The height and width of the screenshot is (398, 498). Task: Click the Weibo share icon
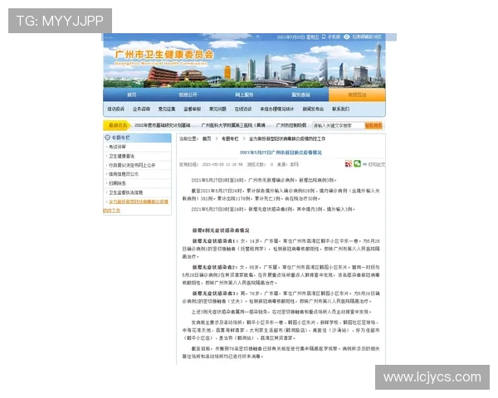pyautogui.click(x=349, y=164)
